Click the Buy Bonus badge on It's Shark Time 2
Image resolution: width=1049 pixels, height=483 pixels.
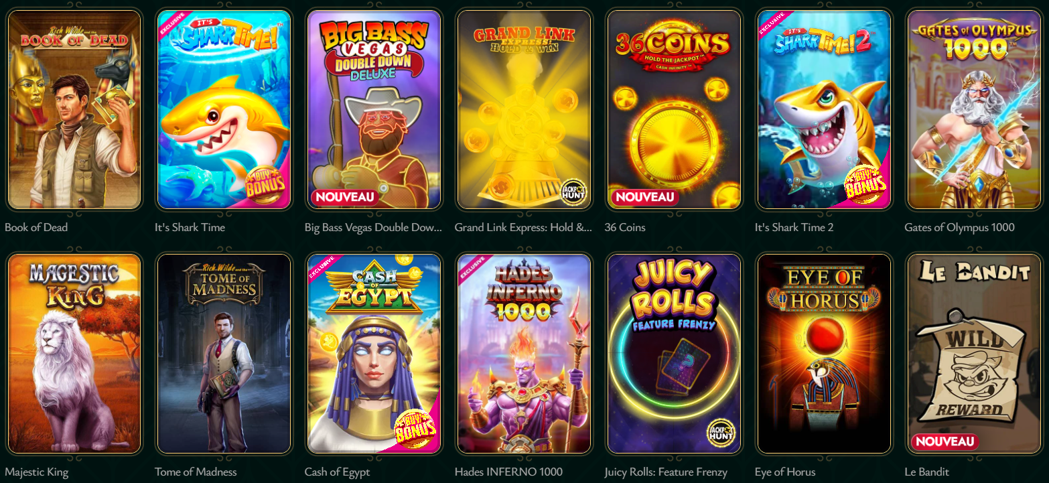[x=865, y=184]
